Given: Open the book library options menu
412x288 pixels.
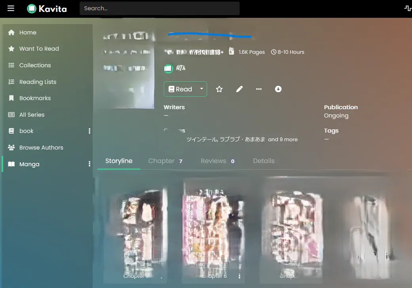Looking at the screenshot, I should click(x=89, y=131).
